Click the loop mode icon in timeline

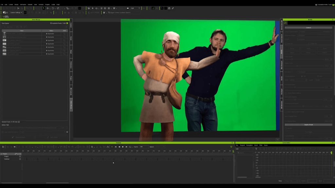tap(130, 147)
